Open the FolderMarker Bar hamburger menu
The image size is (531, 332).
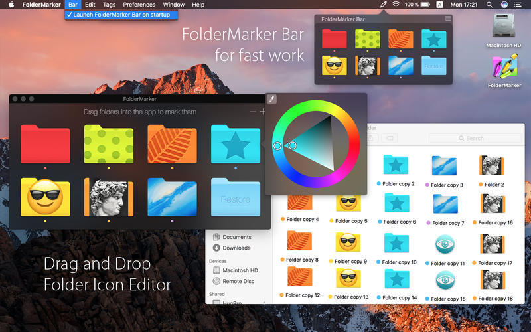coord(448,19)
